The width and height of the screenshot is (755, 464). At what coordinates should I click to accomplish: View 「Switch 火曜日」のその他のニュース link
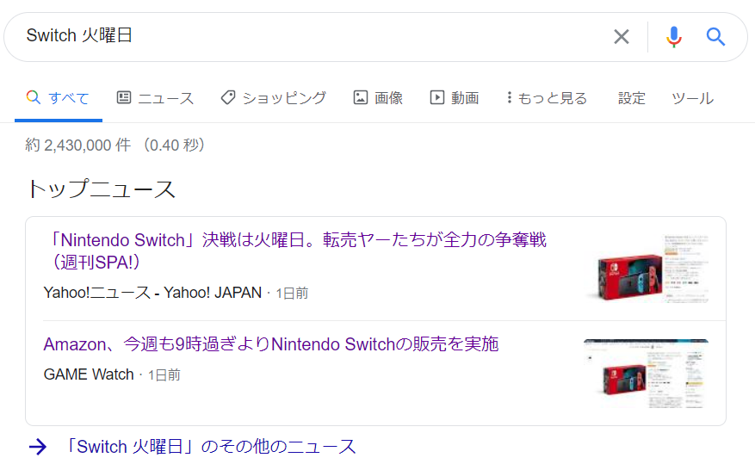tap(210, 446)
